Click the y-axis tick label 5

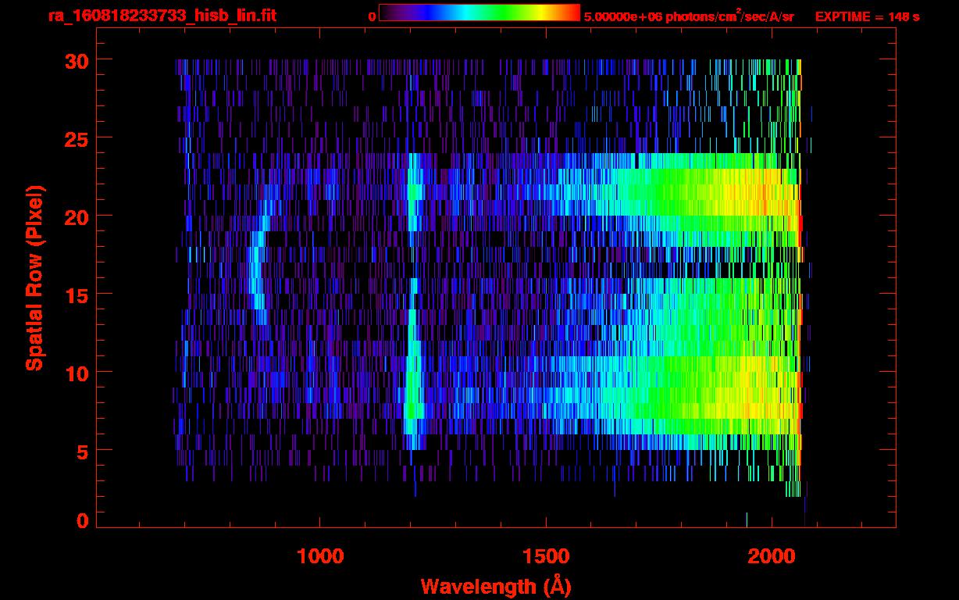(81, 451)
